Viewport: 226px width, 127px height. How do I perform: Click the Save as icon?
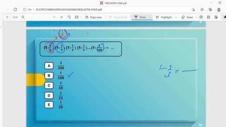click(216, 17)
